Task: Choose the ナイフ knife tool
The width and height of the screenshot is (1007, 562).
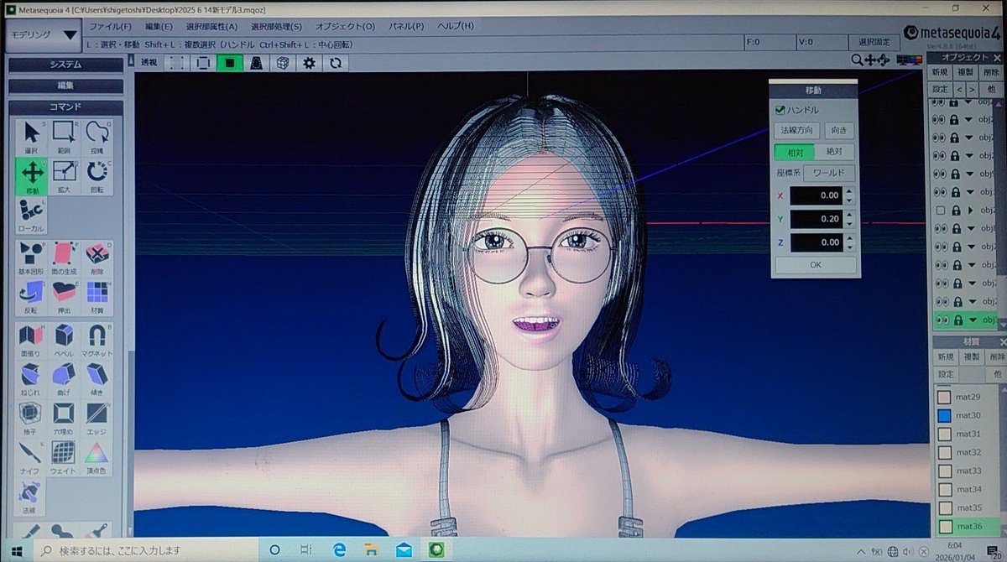Action: click(x=32, y=457)
